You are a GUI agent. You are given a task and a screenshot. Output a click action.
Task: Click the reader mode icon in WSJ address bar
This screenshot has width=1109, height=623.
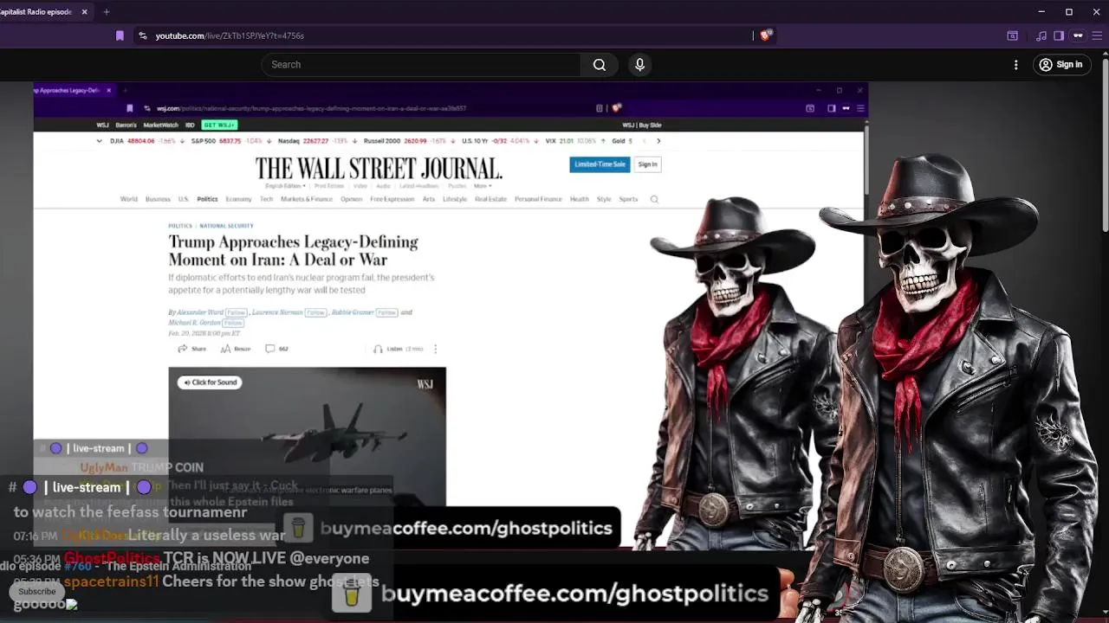(x=600, y=108)
